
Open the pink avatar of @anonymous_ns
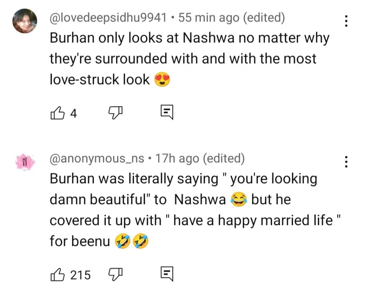point(25,162)
